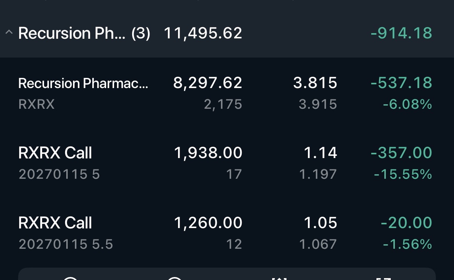
Task: Tap the -15.55% loss on the call
Action: (x=403, y=174)
